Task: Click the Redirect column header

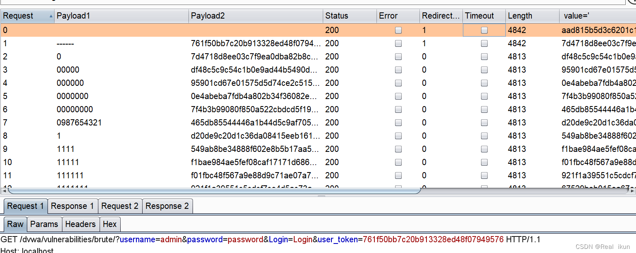Action: click(x=441, y=16)
